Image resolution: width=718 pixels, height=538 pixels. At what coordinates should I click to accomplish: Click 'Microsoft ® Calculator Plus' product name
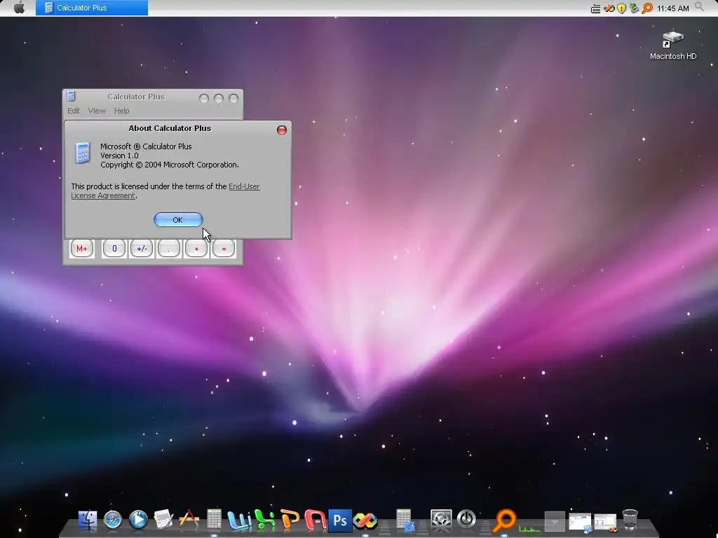click(x=146, y=146)
